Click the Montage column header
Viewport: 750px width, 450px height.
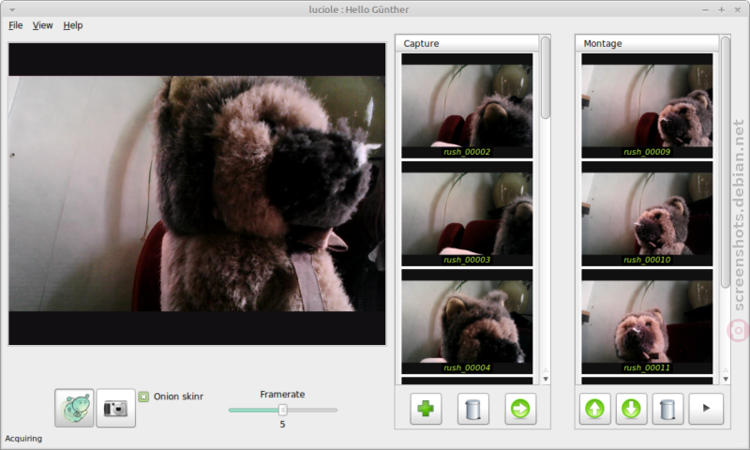tap(647, 43)
